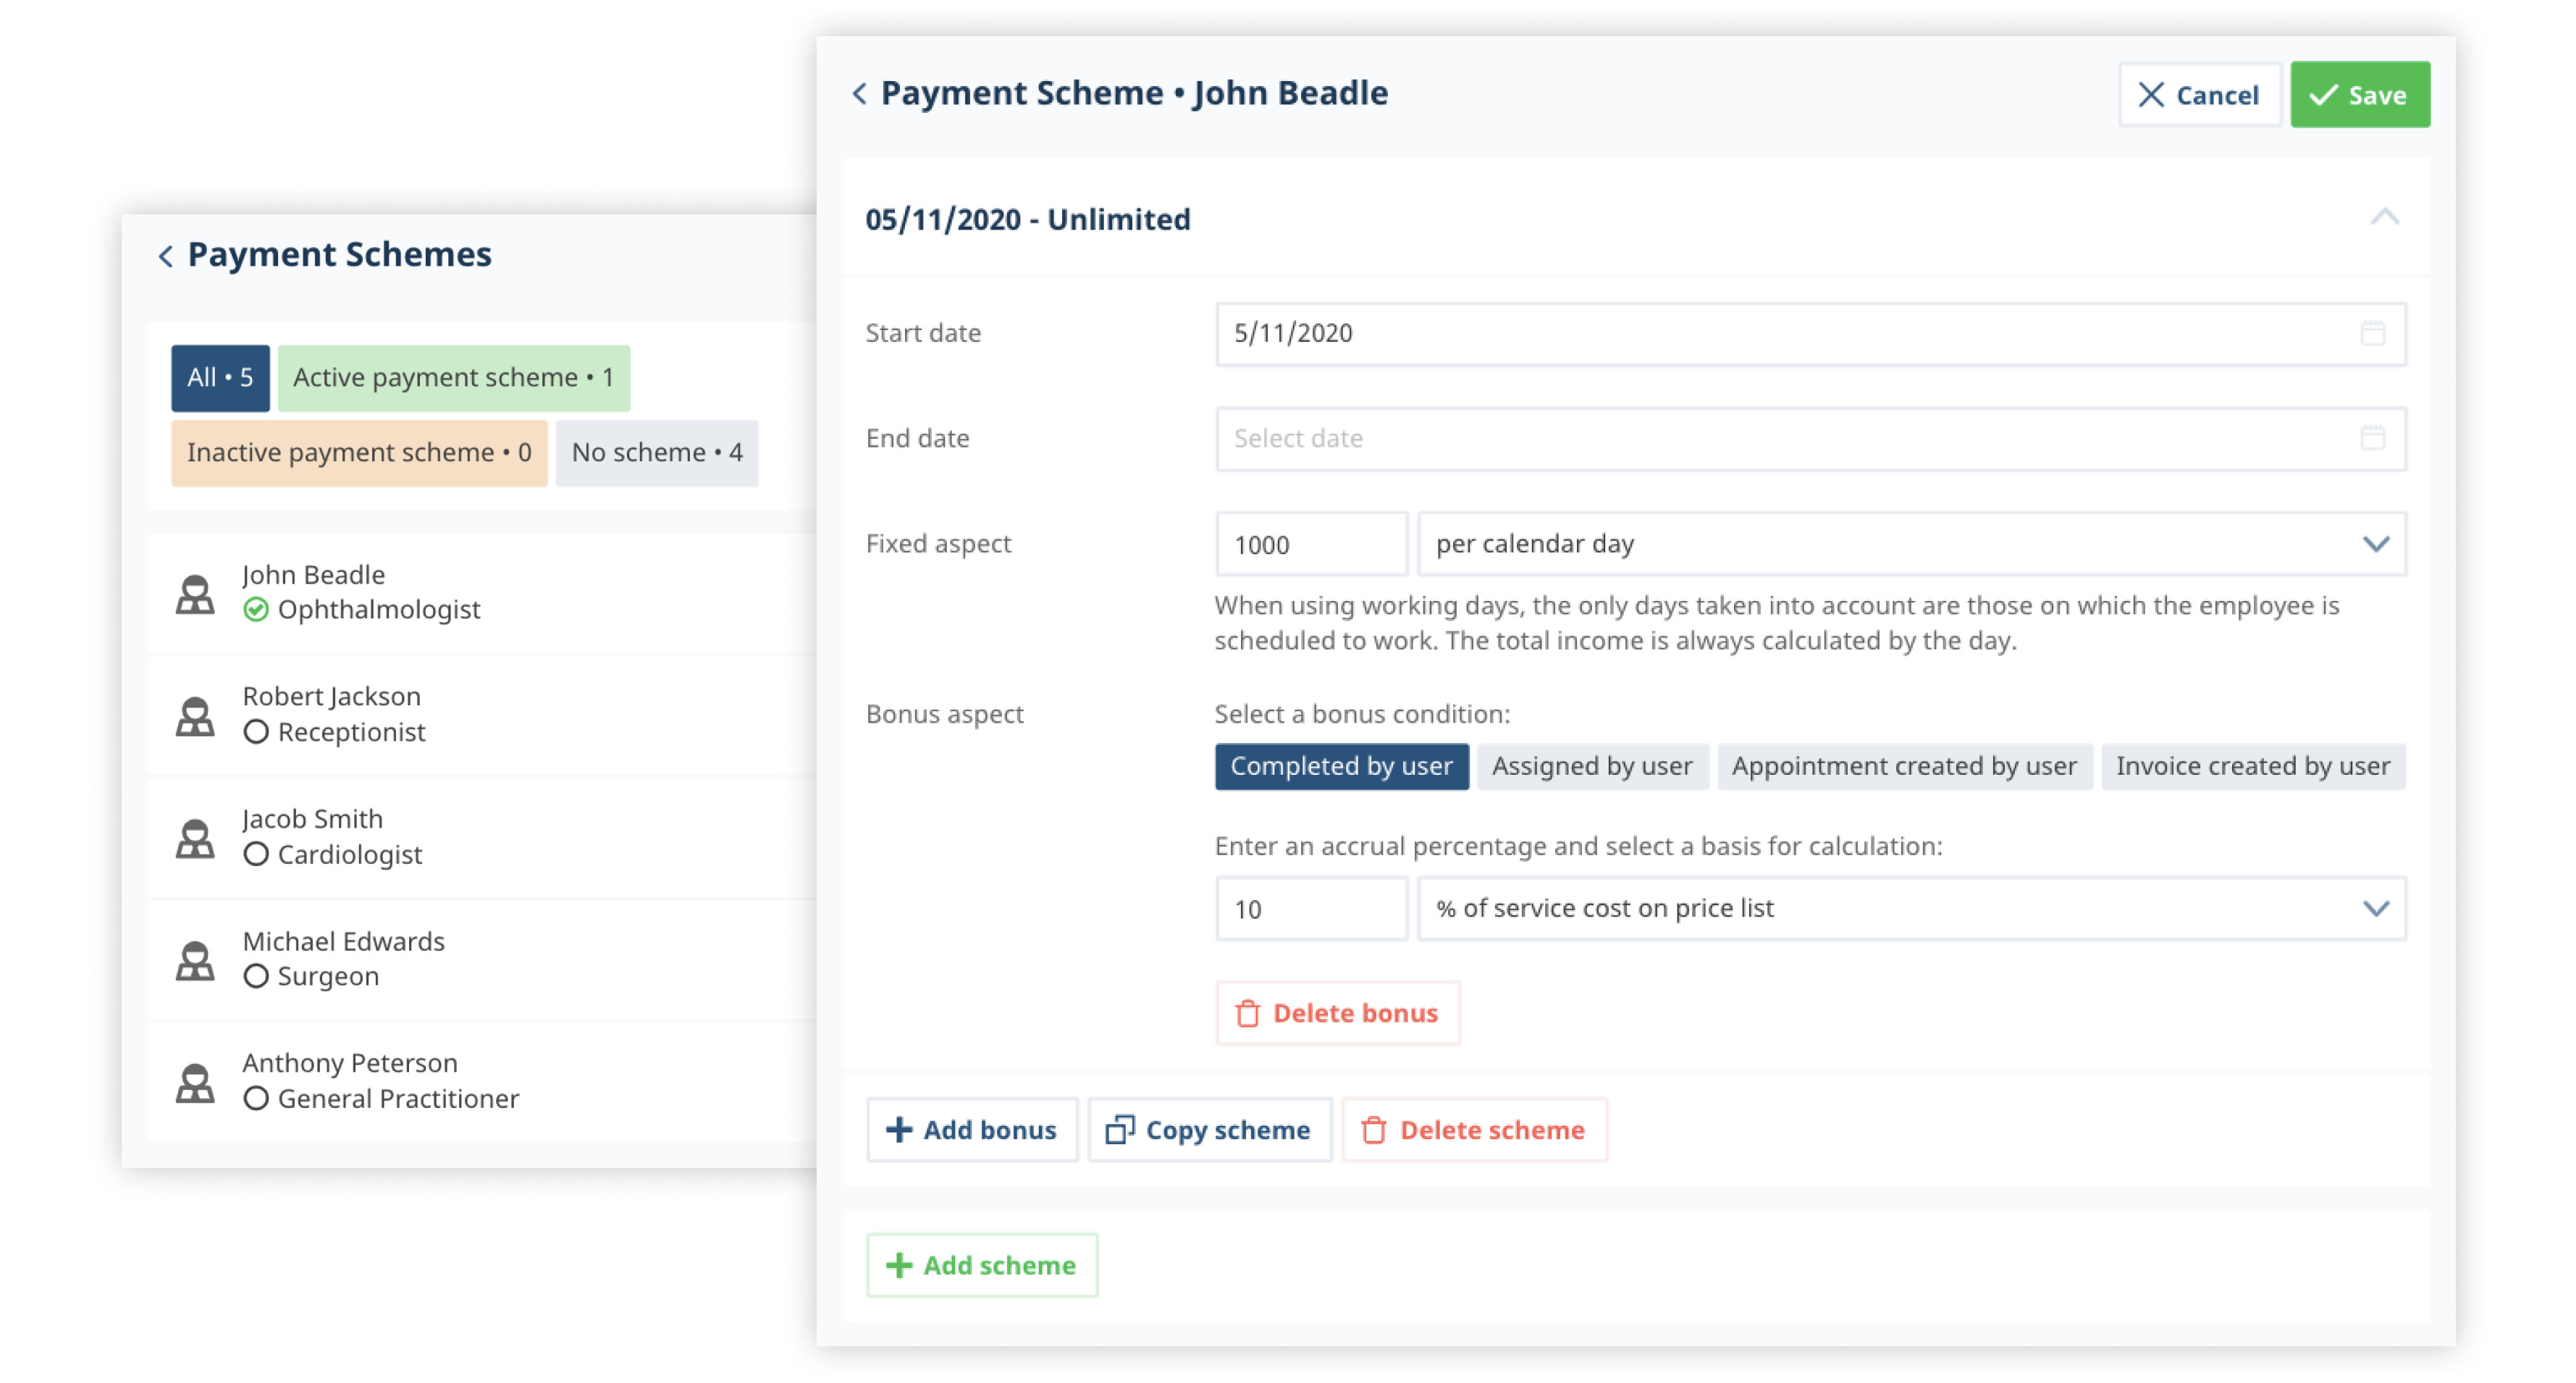
Task: Select the 'No scheme • 4' filter tab
Action: (x=657, y=451)
